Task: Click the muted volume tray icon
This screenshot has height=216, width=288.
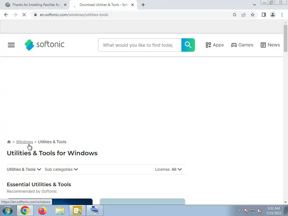Action: 260,211
